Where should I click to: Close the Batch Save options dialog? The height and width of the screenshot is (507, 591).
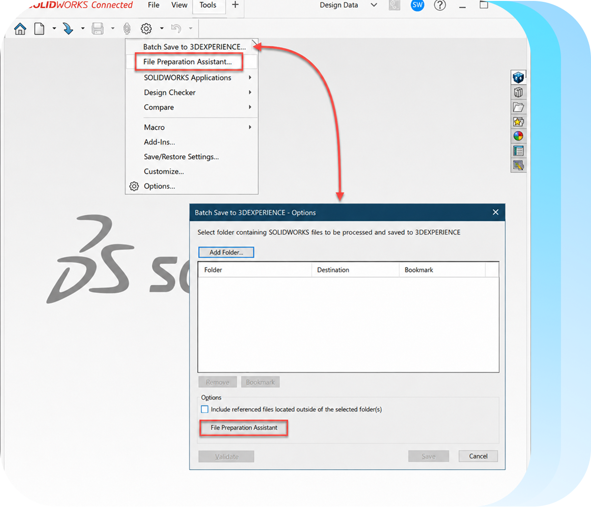coord(496,212)
